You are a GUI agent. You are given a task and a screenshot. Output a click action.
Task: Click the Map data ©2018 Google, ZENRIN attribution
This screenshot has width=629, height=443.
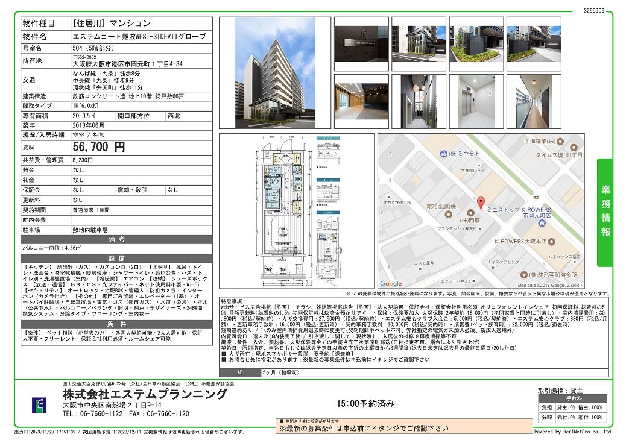tap(551, 286)
